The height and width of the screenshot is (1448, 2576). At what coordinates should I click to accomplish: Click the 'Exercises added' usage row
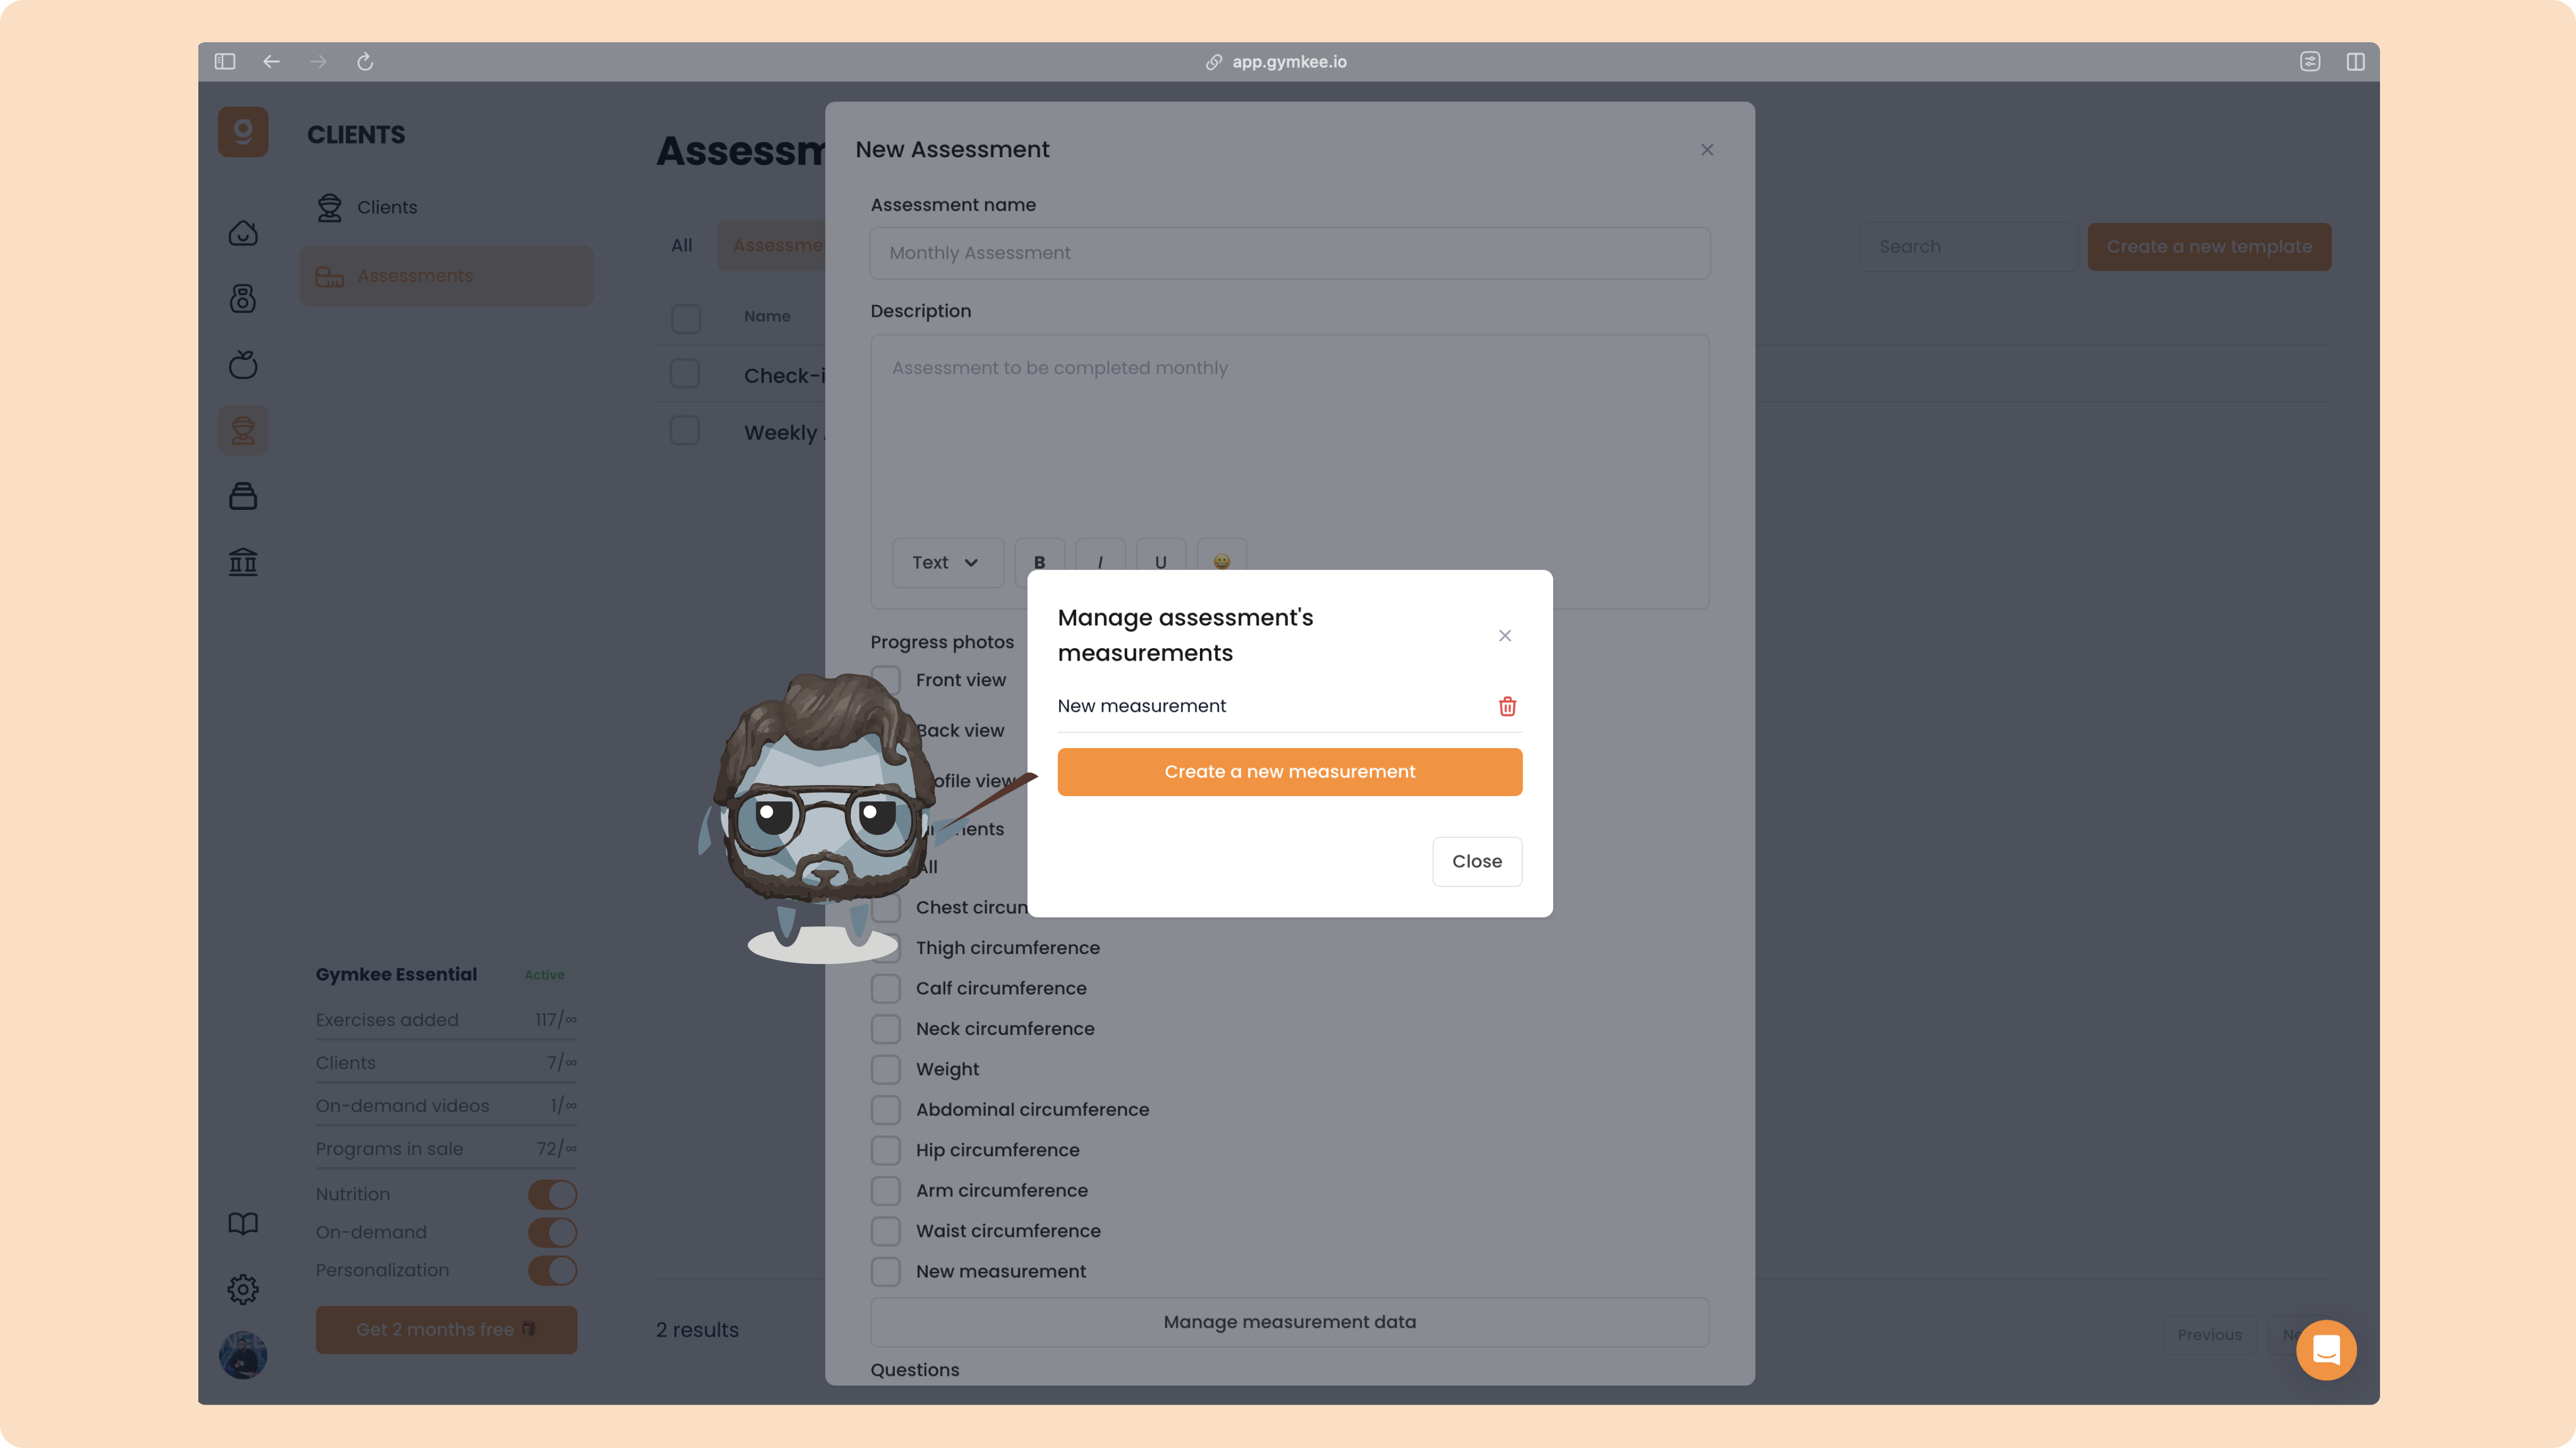click(446, 1020)
